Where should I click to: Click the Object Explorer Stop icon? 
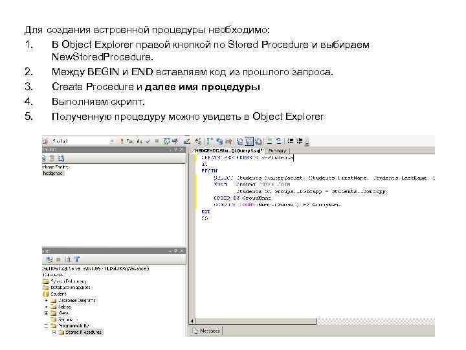[58, 259]
